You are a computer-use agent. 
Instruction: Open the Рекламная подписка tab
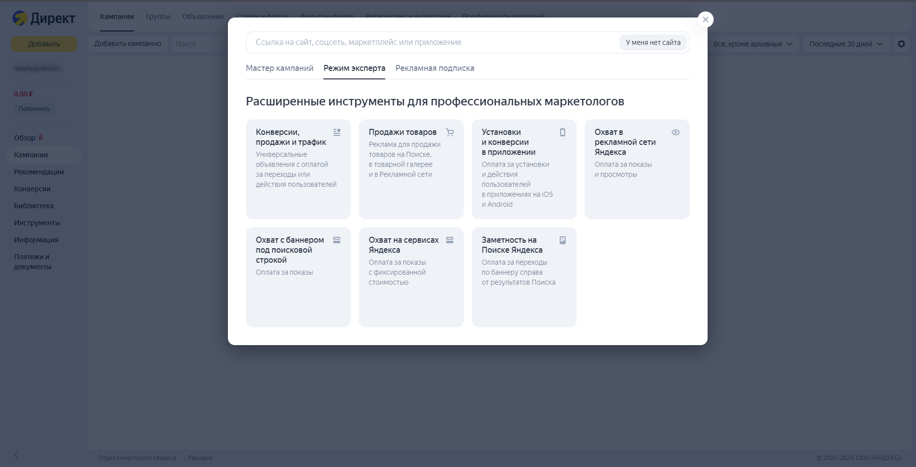(435, 68)
